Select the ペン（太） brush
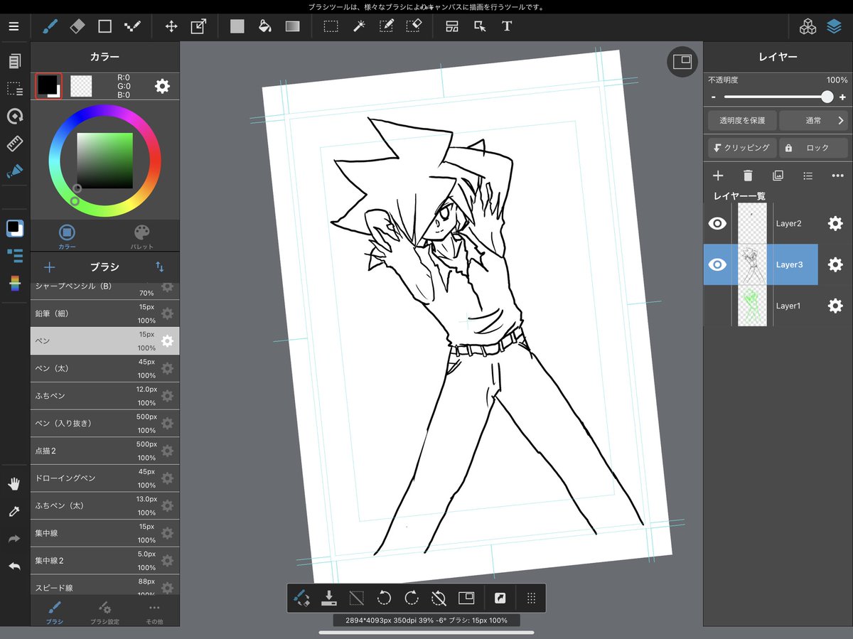This screenshot has height=639, width=853. point(104,368)
